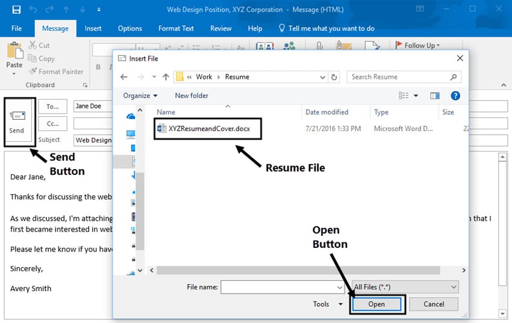Collapse the ribbon with the chevron
This screenshot has width=512, height=323.
(x=504, y=85)
